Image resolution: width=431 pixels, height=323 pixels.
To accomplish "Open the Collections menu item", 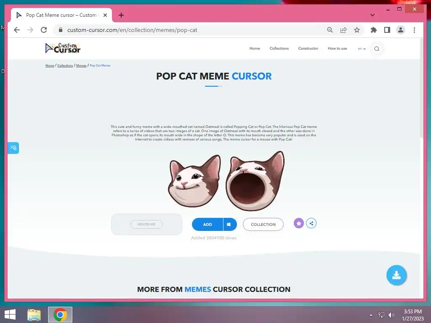I will [x=279, y=48].
